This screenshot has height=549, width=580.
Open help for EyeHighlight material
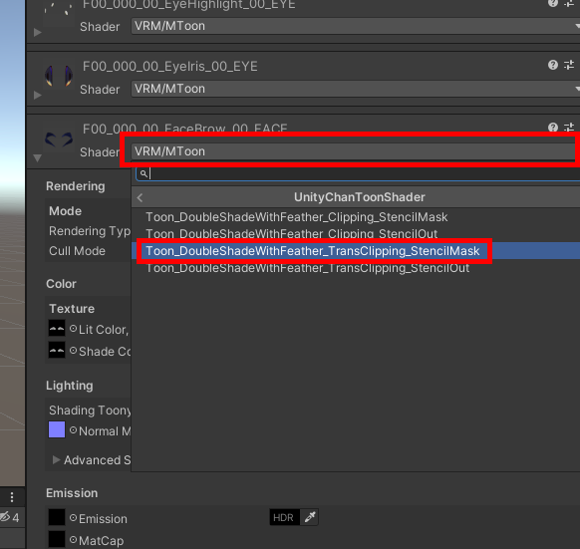pyautogui.click(x=553, y=3)
